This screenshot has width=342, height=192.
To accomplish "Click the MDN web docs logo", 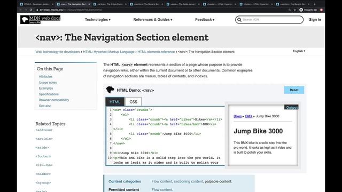I will click(x=41, y=20).
